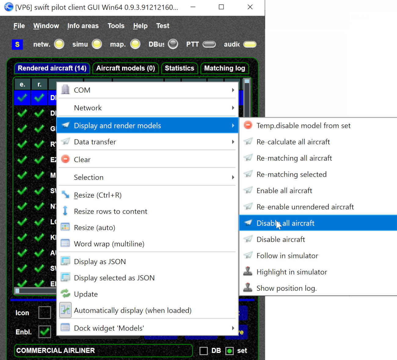Open the Window menu
The width and height of the screenshot is (397, 360).
pos(46,26)
